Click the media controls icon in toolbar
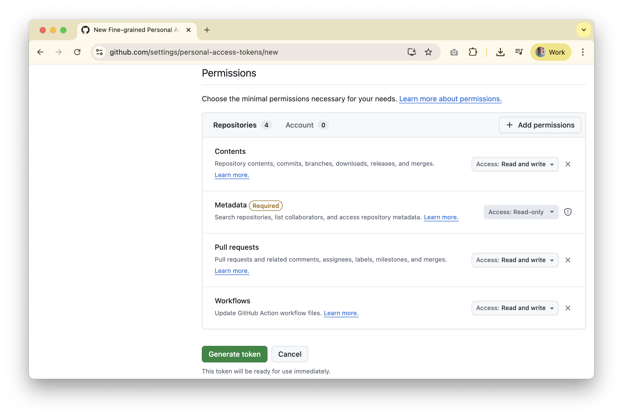The height and width of the screenshot is (417, 623). click(x=518, y=52)
